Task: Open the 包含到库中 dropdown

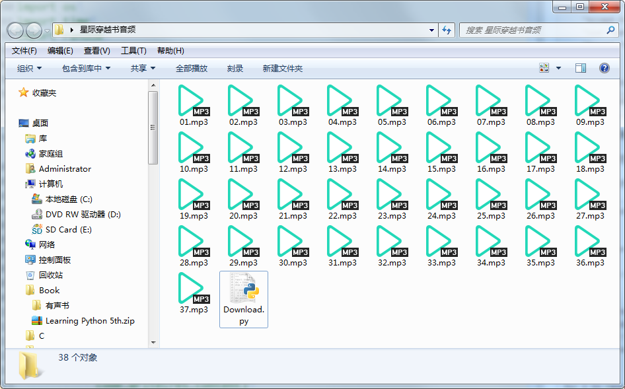Action: click(86, 69)
